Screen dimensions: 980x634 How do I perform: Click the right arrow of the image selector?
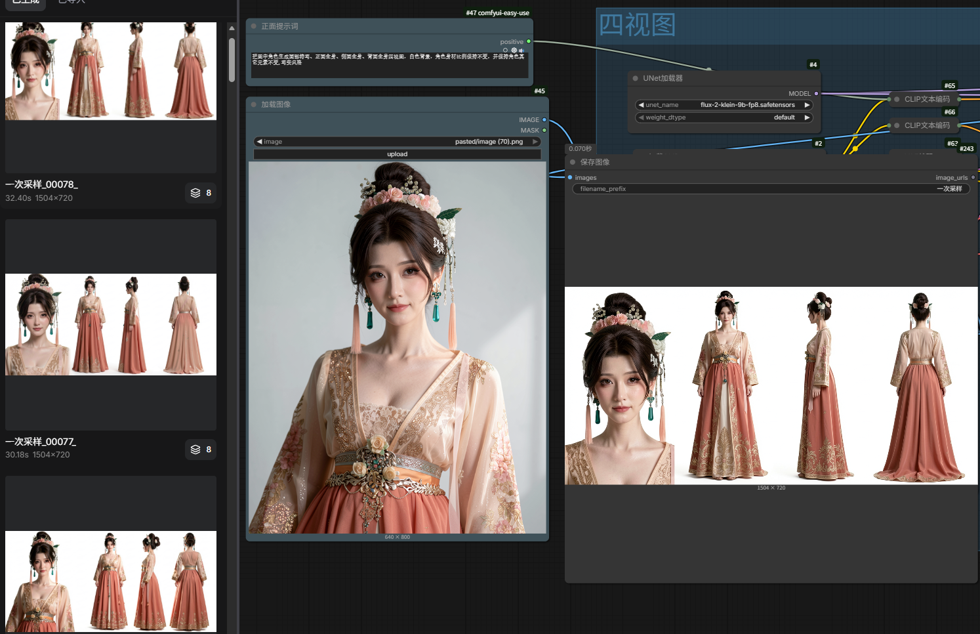tap(535, 142)
